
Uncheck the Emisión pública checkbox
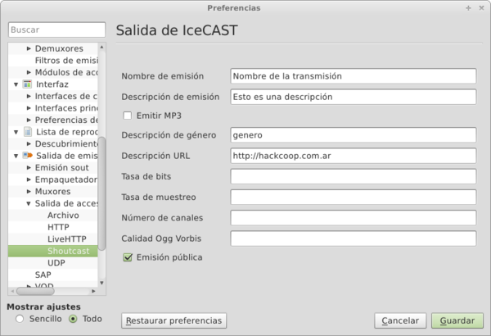tap(127, 257)
